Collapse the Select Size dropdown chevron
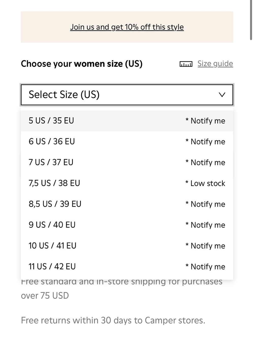 point(222,95)
